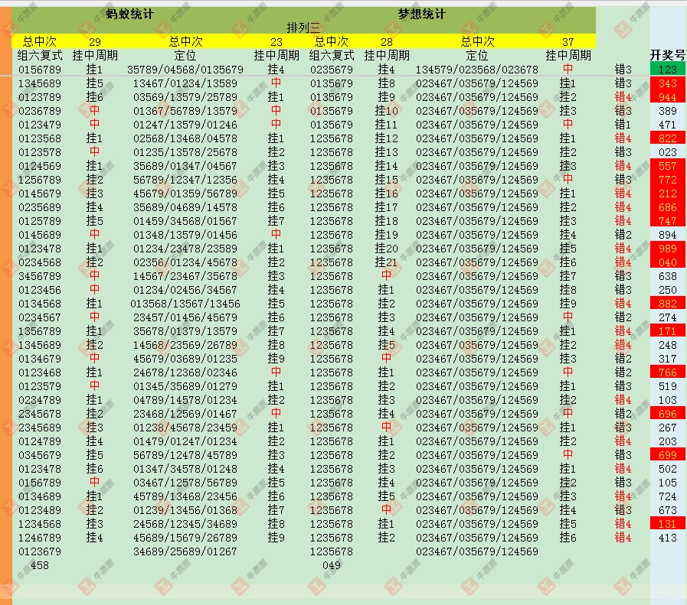Image resolution: width=687 pixels, height=605 pixels.
Task: Click the cycle cell '挂10'
Action: point(387,111)
